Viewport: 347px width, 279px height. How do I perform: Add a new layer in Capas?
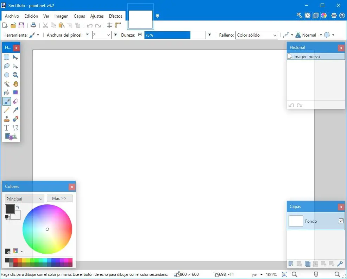click(291, 264)
